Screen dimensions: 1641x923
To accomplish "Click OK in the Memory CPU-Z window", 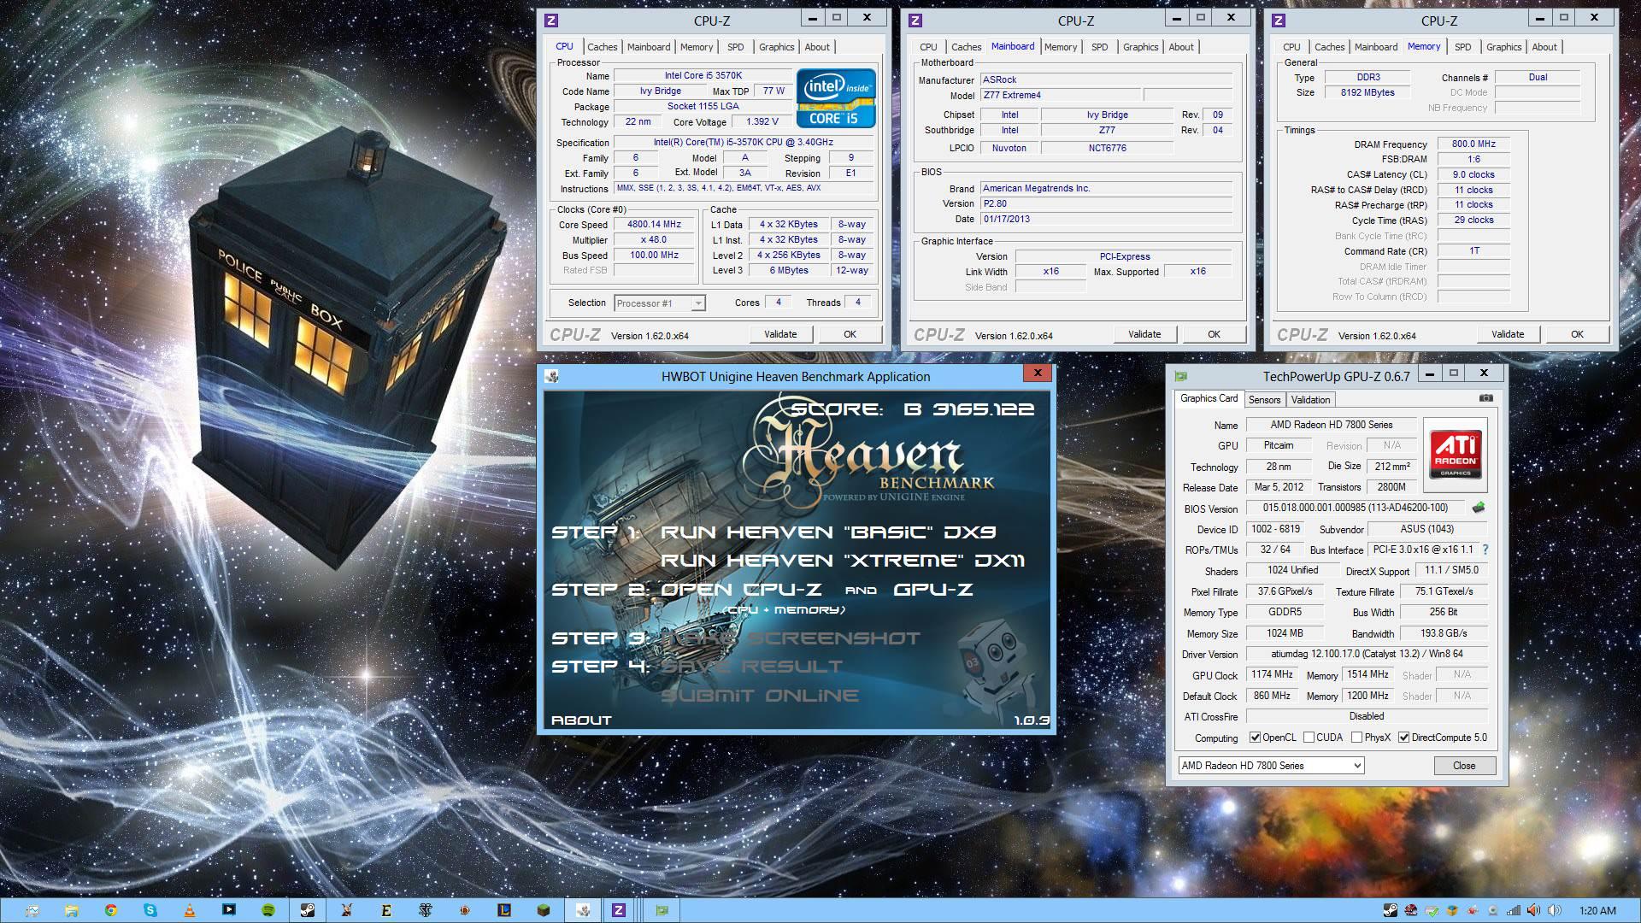I will point(1577,334).
